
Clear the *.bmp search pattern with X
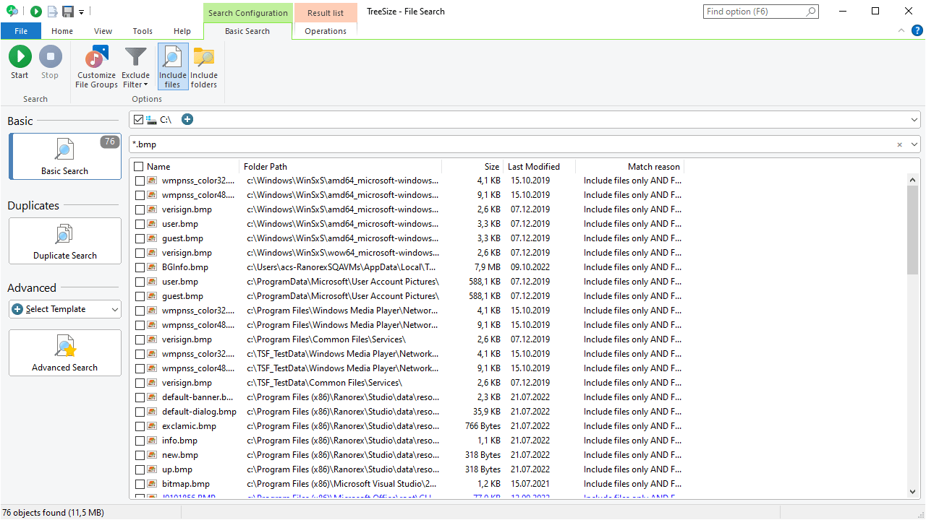pyautogui.click(x=900, y=144)
